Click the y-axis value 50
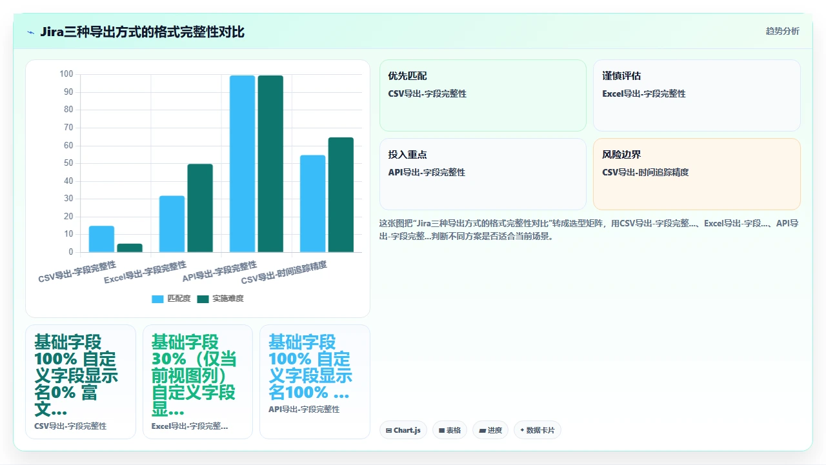 point(68,163)
